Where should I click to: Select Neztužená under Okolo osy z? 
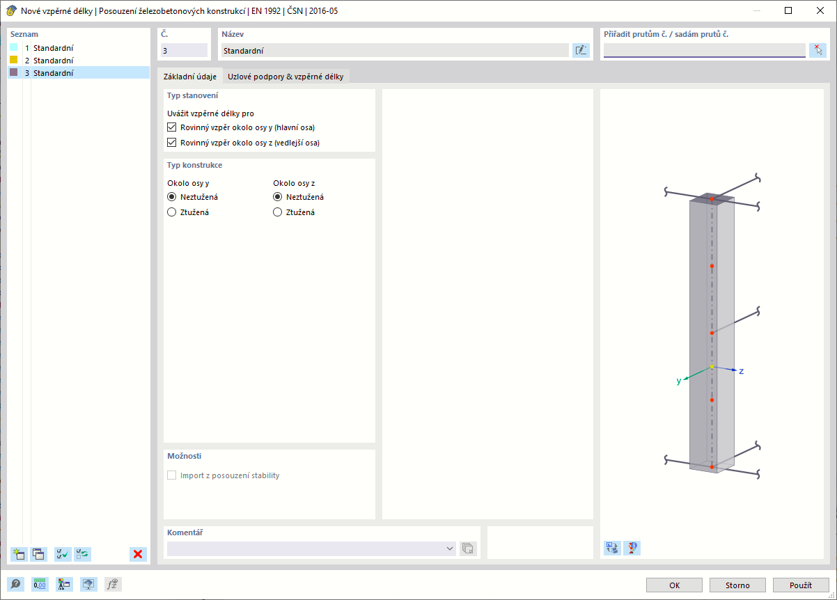click(x=278, y=197)
